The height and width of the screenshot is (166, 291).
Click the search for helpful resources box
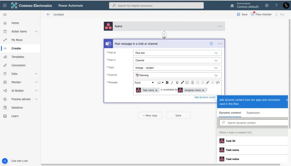coord(156,6)
